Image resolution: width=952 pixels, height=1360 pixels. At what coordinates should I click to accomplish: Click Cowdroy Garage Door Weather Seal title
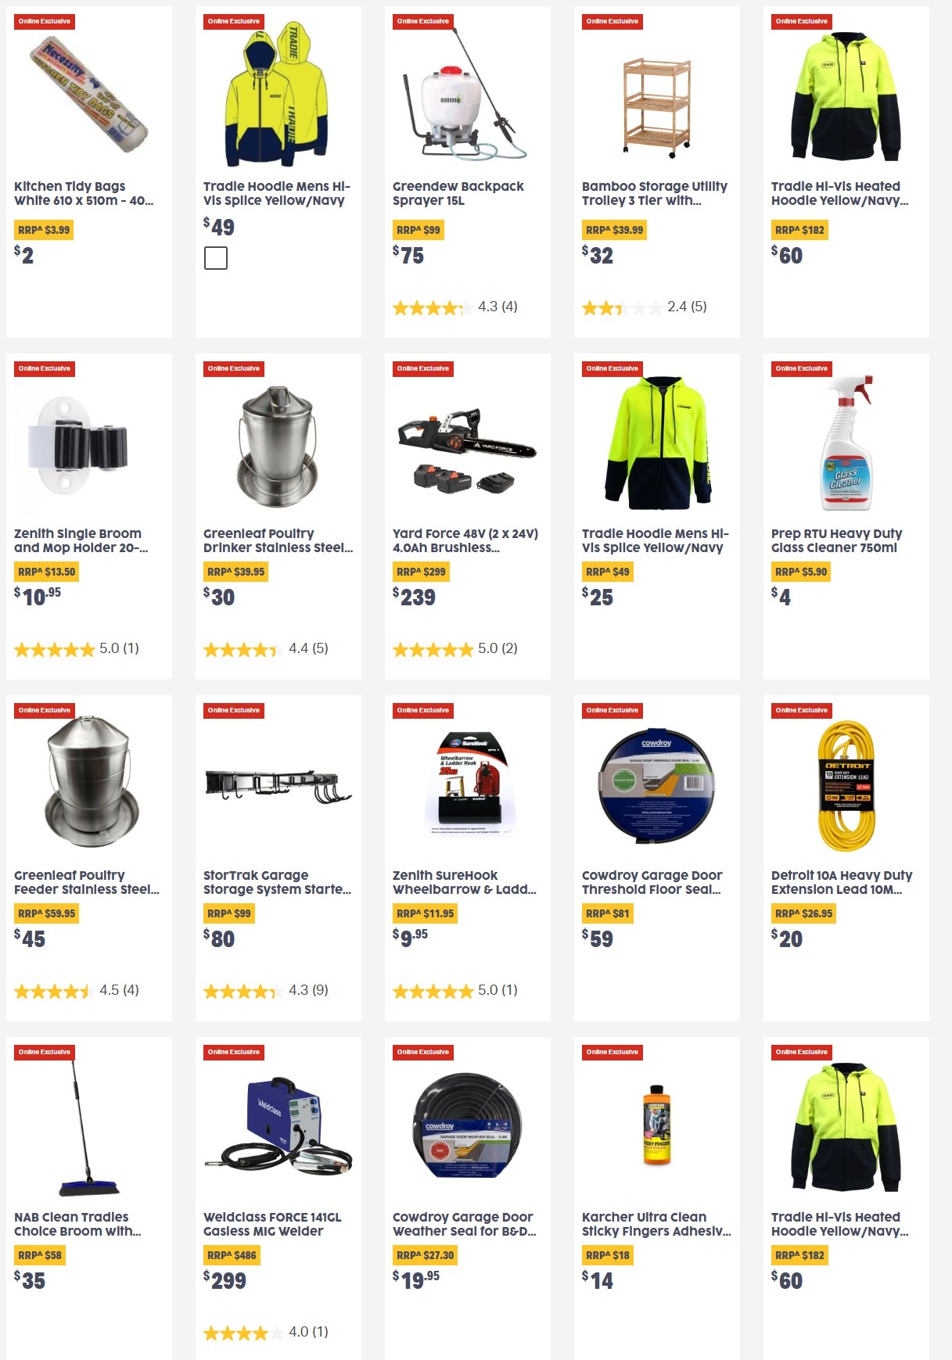[464, 1224]
